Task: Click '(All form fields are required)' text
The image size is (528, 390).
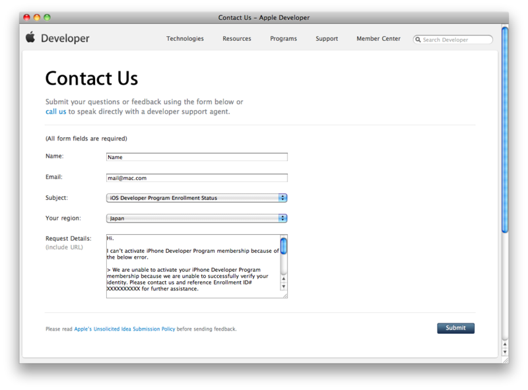Action: [x=86, y=139]
